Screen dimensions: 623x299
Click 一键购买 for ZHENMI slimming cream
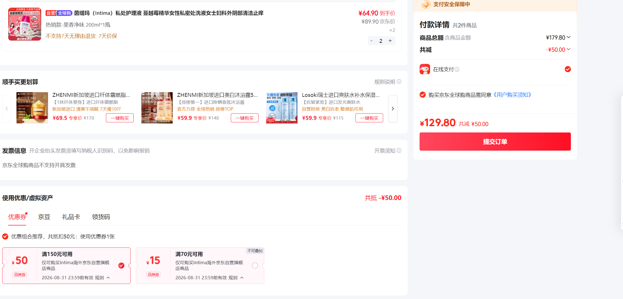coord(120,118)
